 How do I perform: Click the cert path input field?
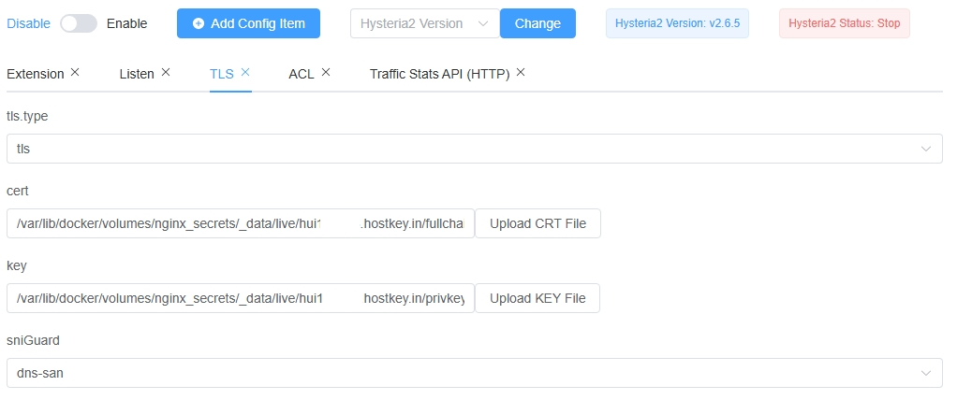click(x=240, y=223)
